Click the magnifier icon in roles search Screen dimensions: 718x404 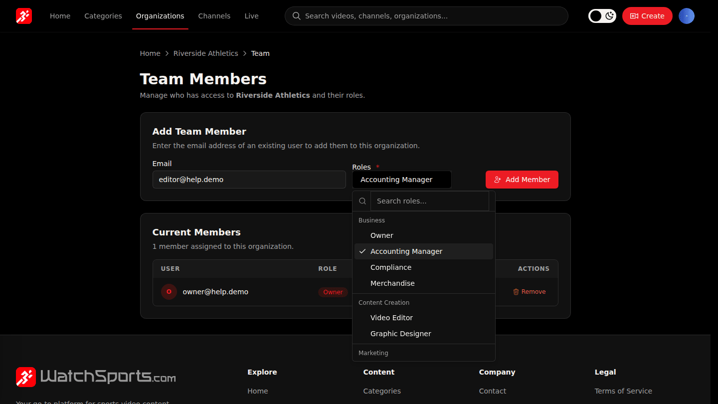click(x=362, y=201)
